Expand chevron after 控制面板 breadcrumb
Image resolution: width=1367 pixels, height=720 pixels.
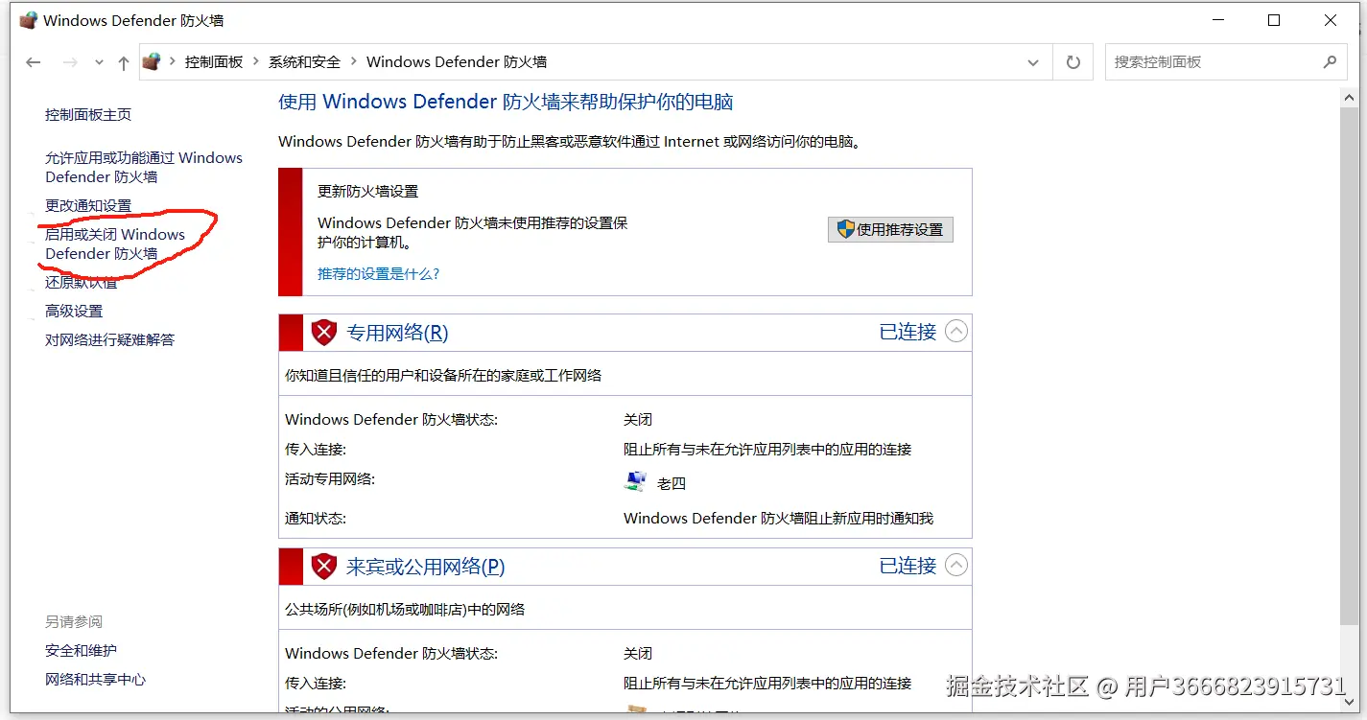coord(256,61)
